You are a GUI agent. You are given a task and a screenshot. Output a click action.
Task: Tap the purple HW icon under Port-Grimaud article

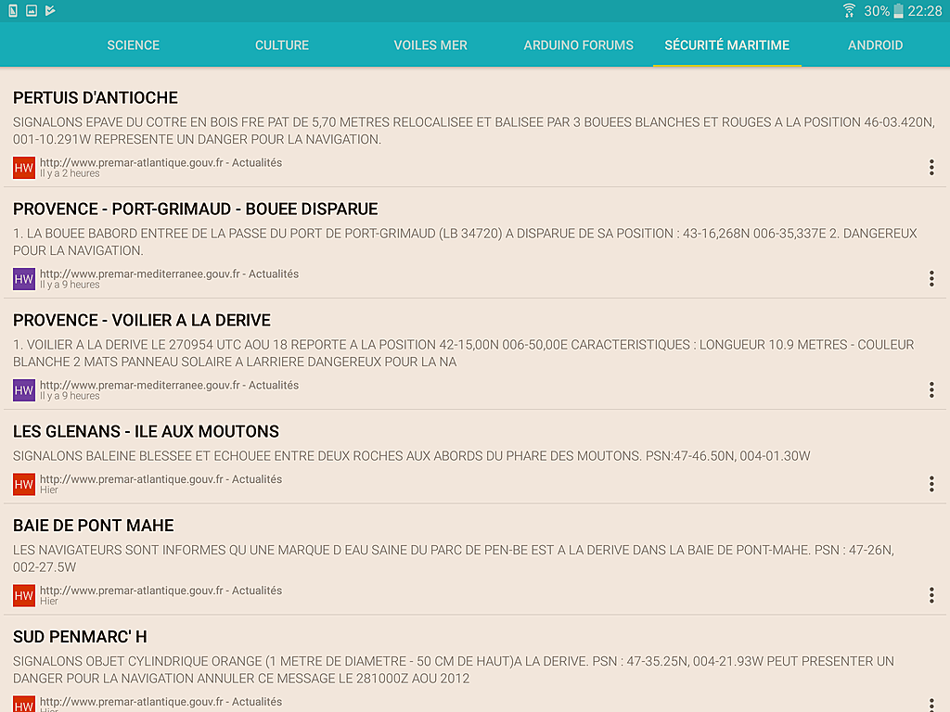(x=24, y=279)
